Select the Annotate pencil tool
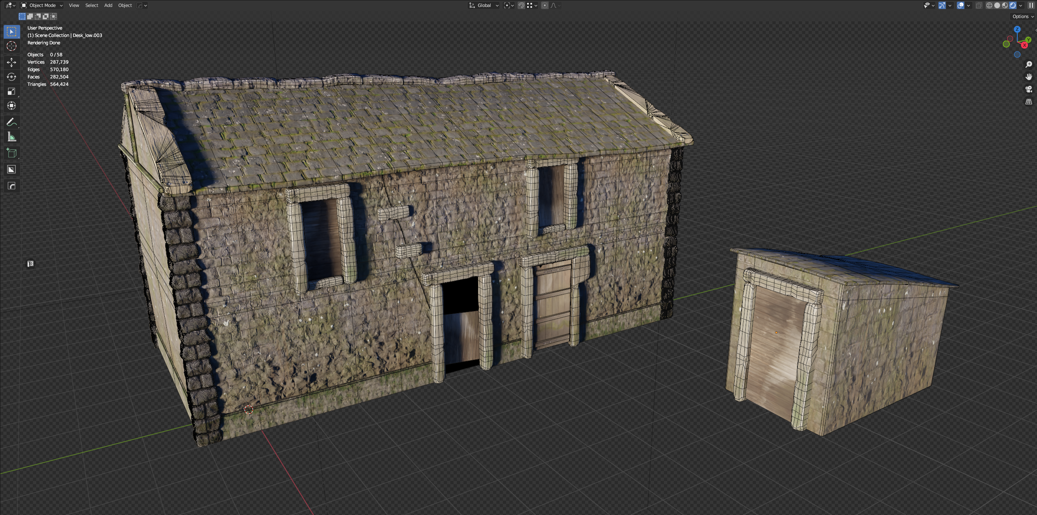The width and height of the screenshot is (1037, 515). 12,122
